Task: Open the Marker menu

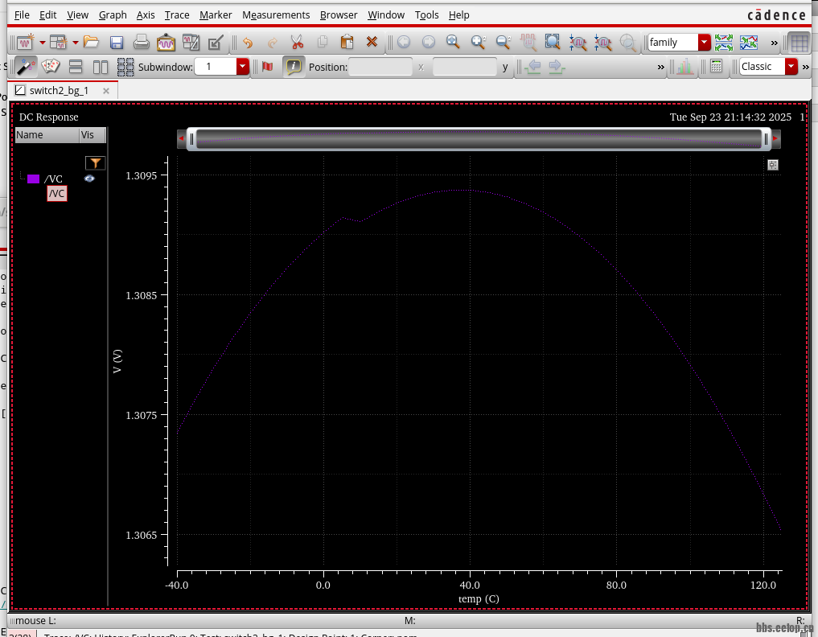Action: pyautogui.click(x=216, y=15)
